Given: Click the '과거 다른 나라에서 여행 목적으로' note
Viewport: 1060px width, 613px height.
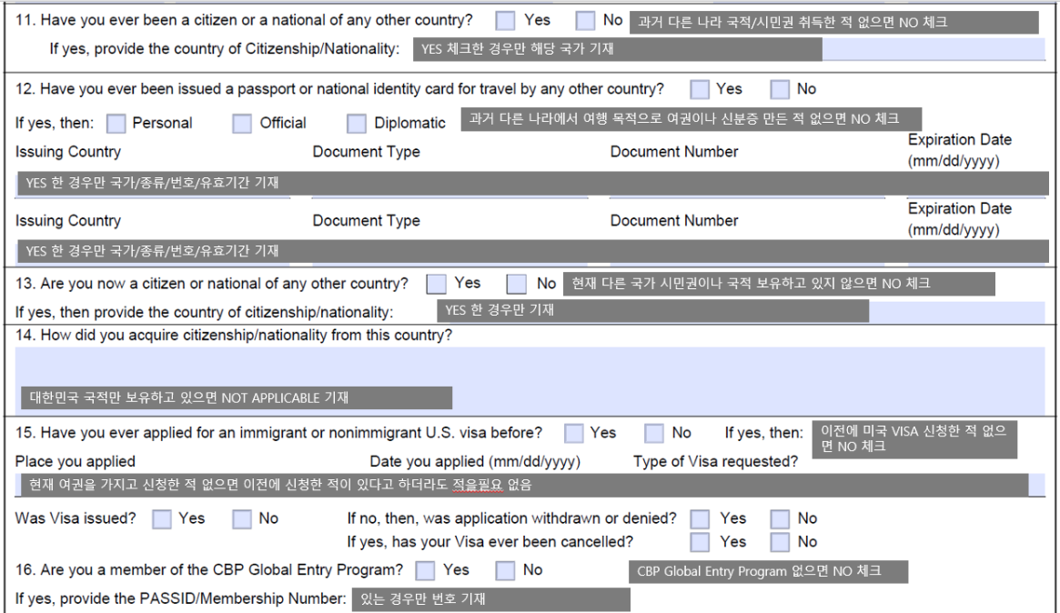Looking at the screenshot, I should 691,119.
